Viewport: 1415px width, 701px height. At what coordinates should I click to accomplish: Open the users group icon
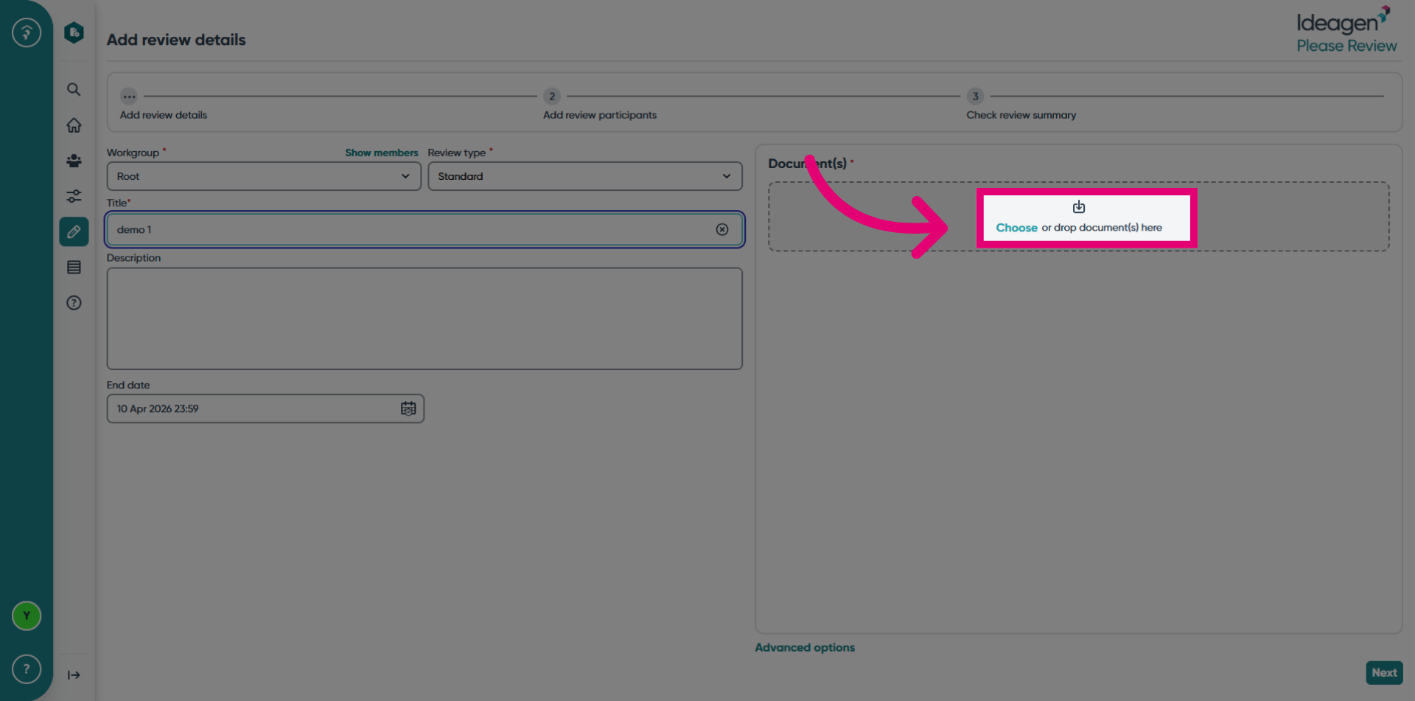[x=74, y=161]
